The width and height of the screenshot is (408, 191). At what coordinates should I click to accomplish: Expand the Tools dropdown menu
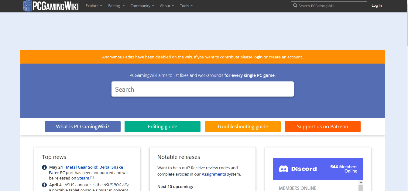pos(186,6)
